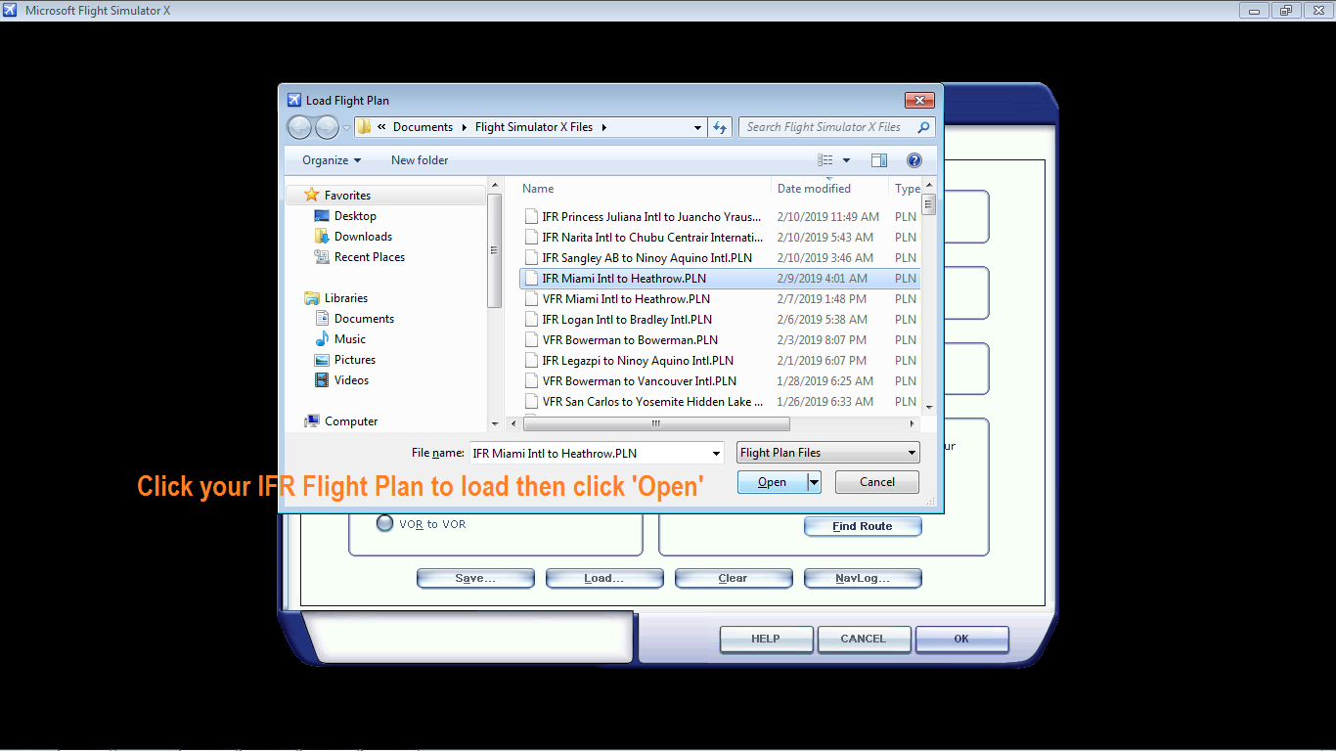Click the file icon for IFR Narita Intl plan
This screenshot has height=751, width=1336.
[531, 238]
